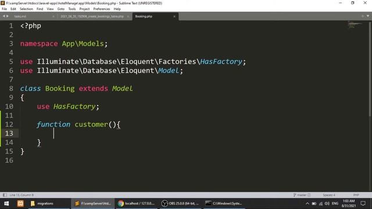Open the File menu

coord(4,9)
